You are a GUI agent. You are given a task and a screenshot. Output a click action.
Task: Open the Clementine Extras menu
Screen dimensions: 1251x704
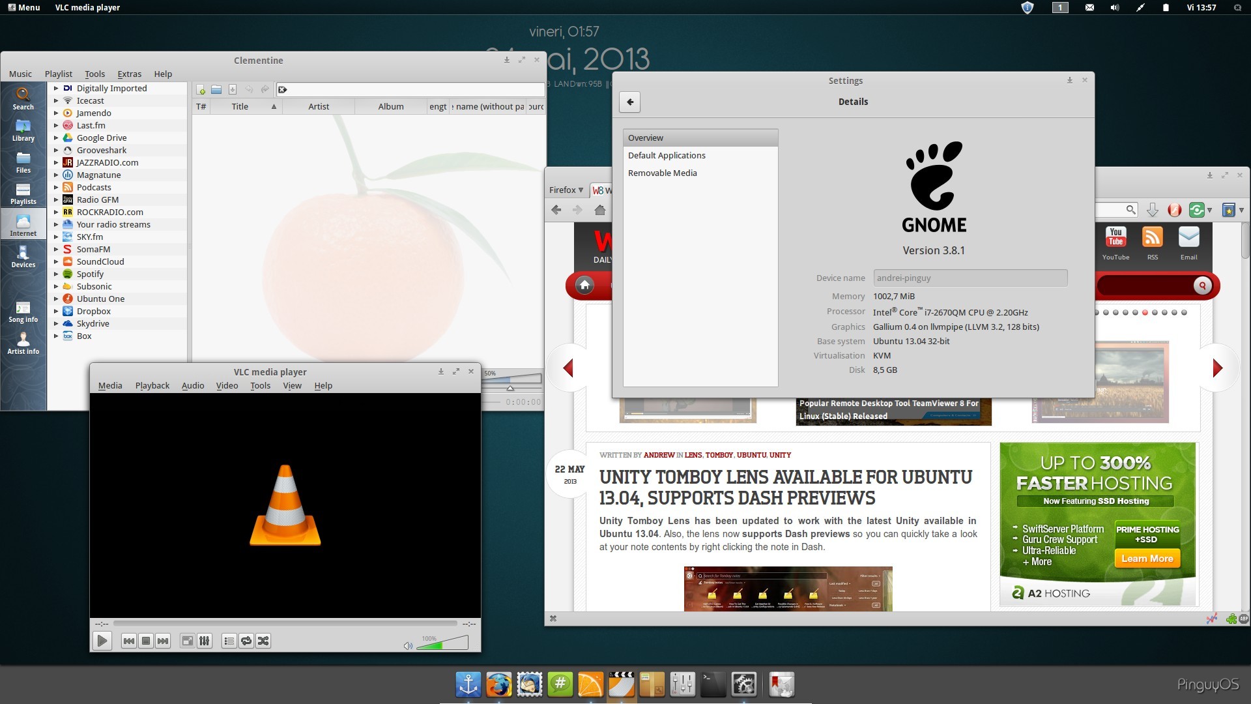129,74
